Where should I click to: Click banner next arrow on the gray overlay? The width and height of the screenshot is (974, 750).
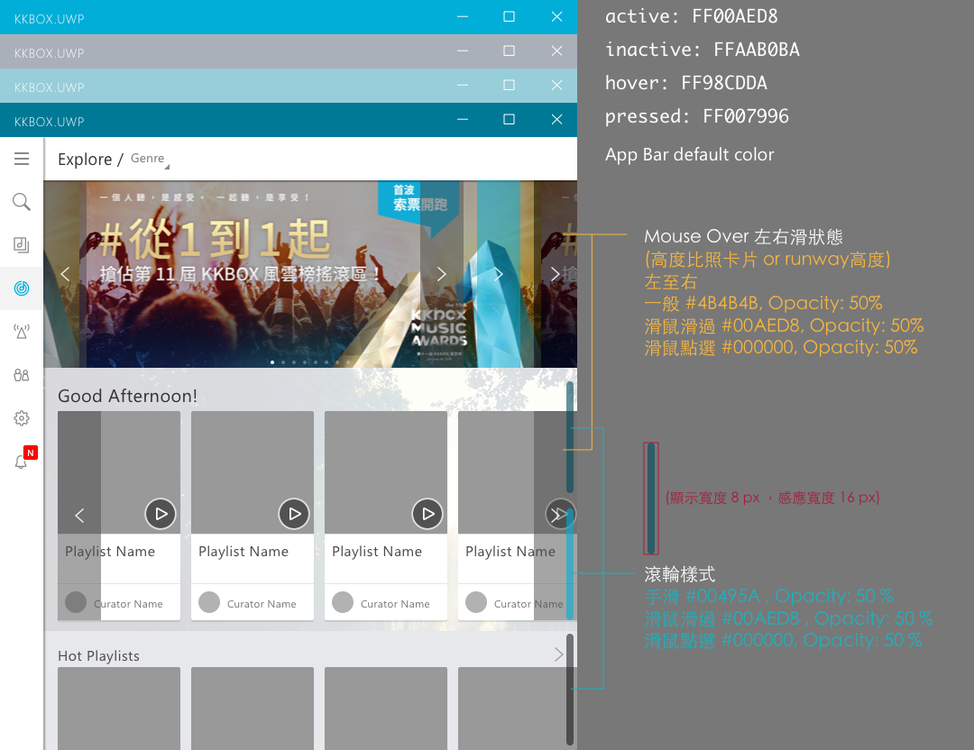coord(441,274)
